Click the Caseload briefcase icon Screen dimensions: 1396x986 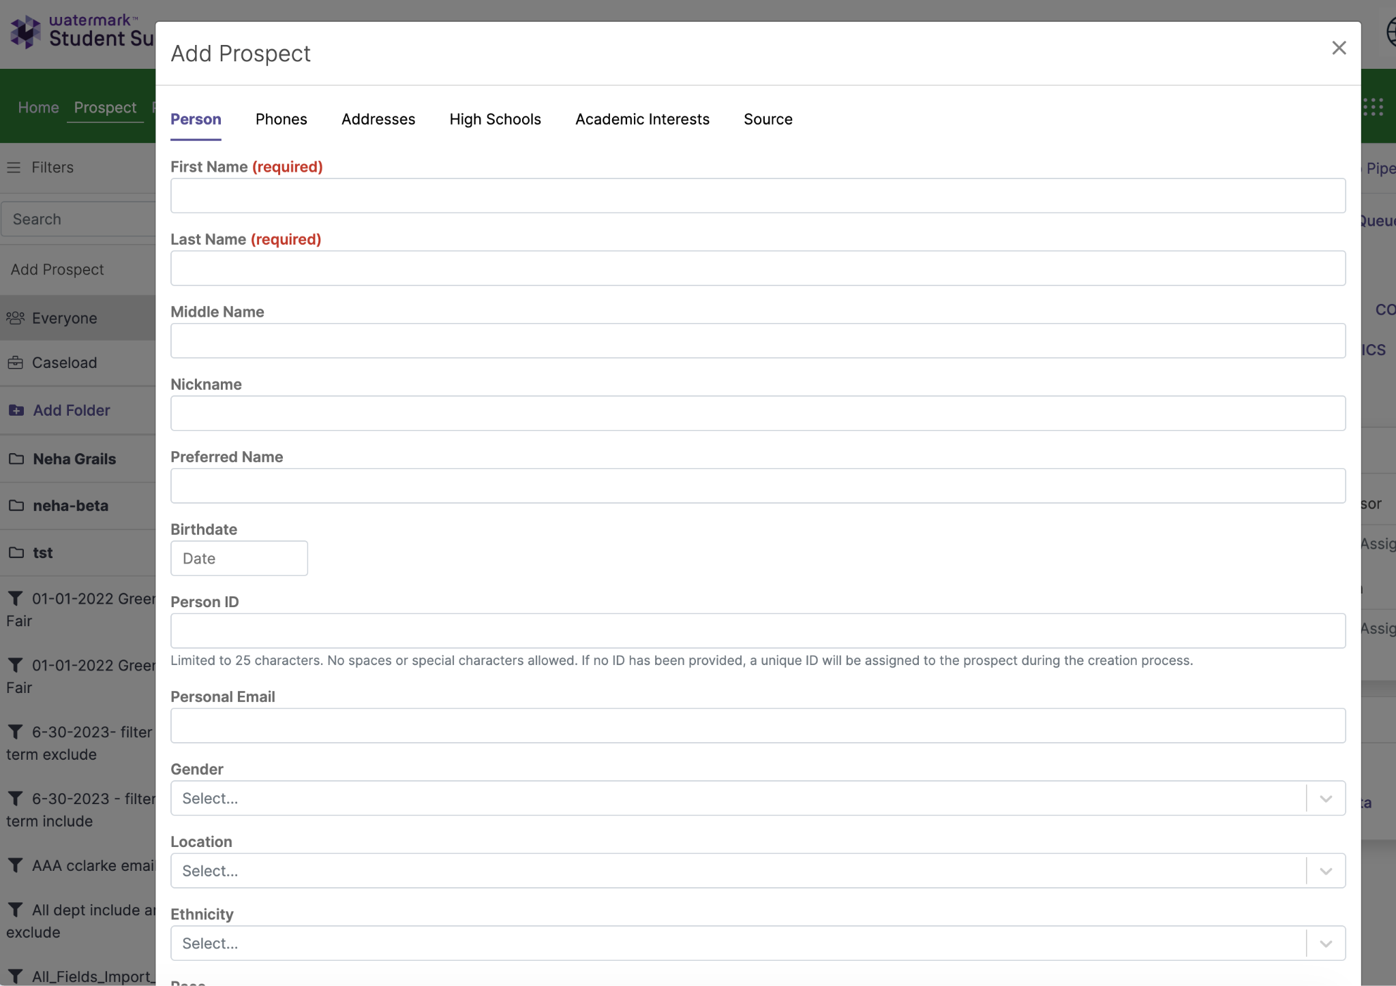[16, 363]
